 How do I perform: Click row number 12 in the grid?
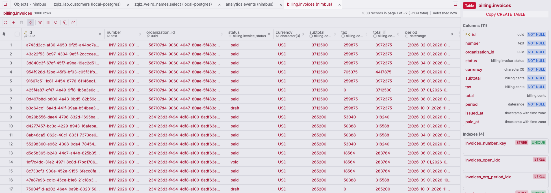pos(11,144)
